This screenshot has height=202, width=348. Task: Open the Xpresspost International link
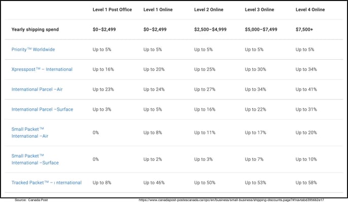42,69
